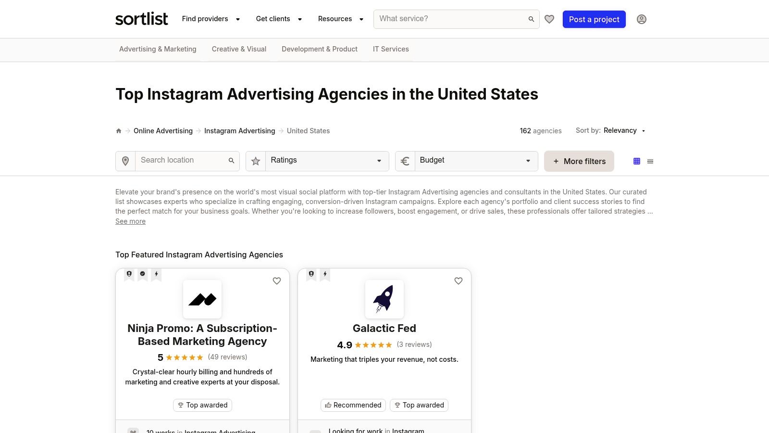The width and height of the screenshot is (769, 433).
Task: Click the Post a project button
Action: pyautogui.click(x=594, y=19)
